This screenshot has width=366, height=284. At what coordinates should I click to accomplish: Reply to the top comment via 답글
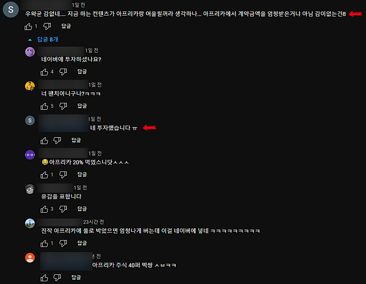point(66,26)
